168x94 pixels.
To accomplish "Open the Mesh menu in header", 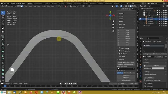I will tap(39, 6).
